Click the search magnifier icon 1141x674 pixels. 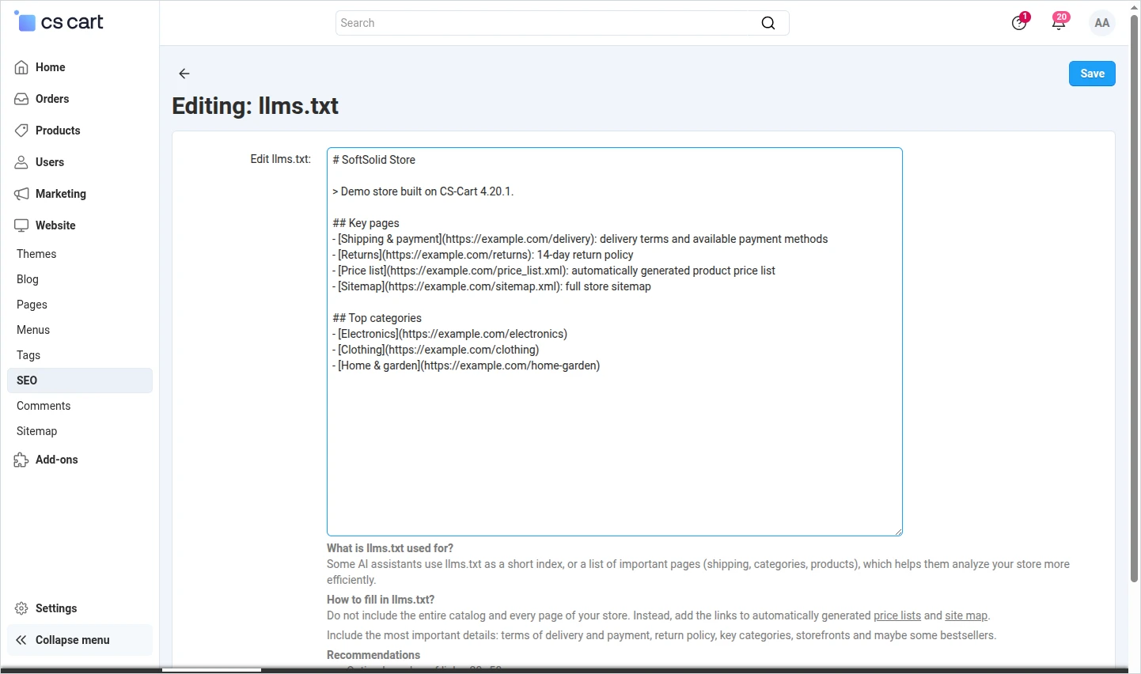[x=768, y=23]
